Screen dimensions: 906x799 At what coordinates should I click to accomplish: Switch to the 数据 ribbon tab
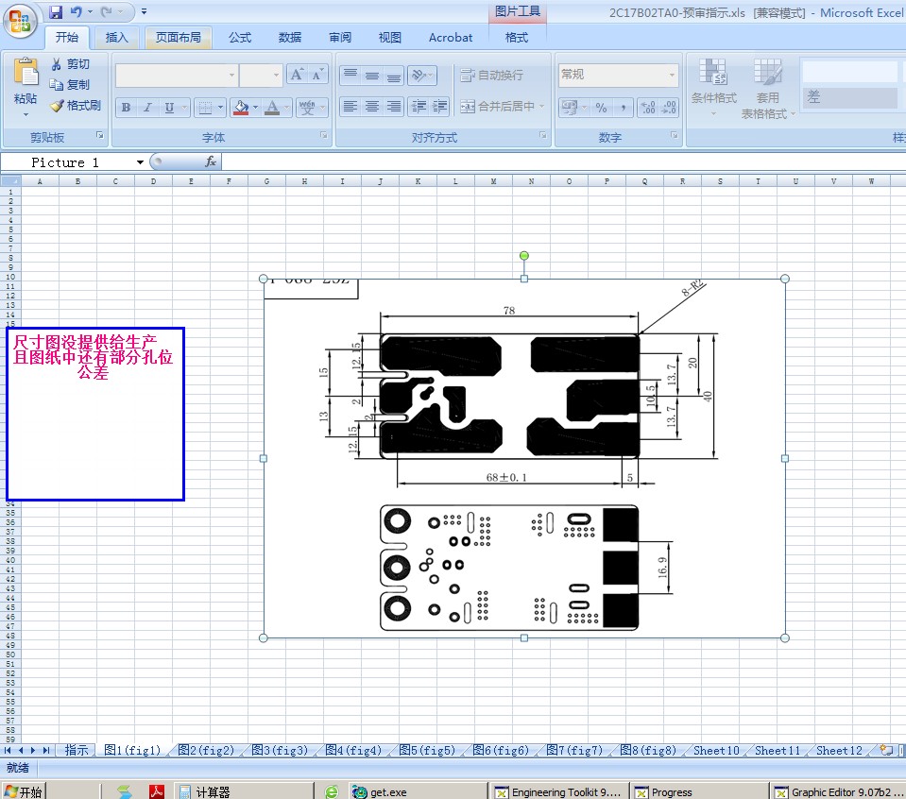point(289,38)
